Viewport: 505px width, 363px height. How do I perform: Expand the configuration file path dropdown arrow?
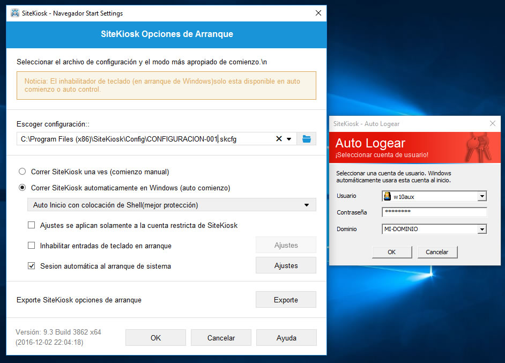pyautogui.click(x=289, y=139)
